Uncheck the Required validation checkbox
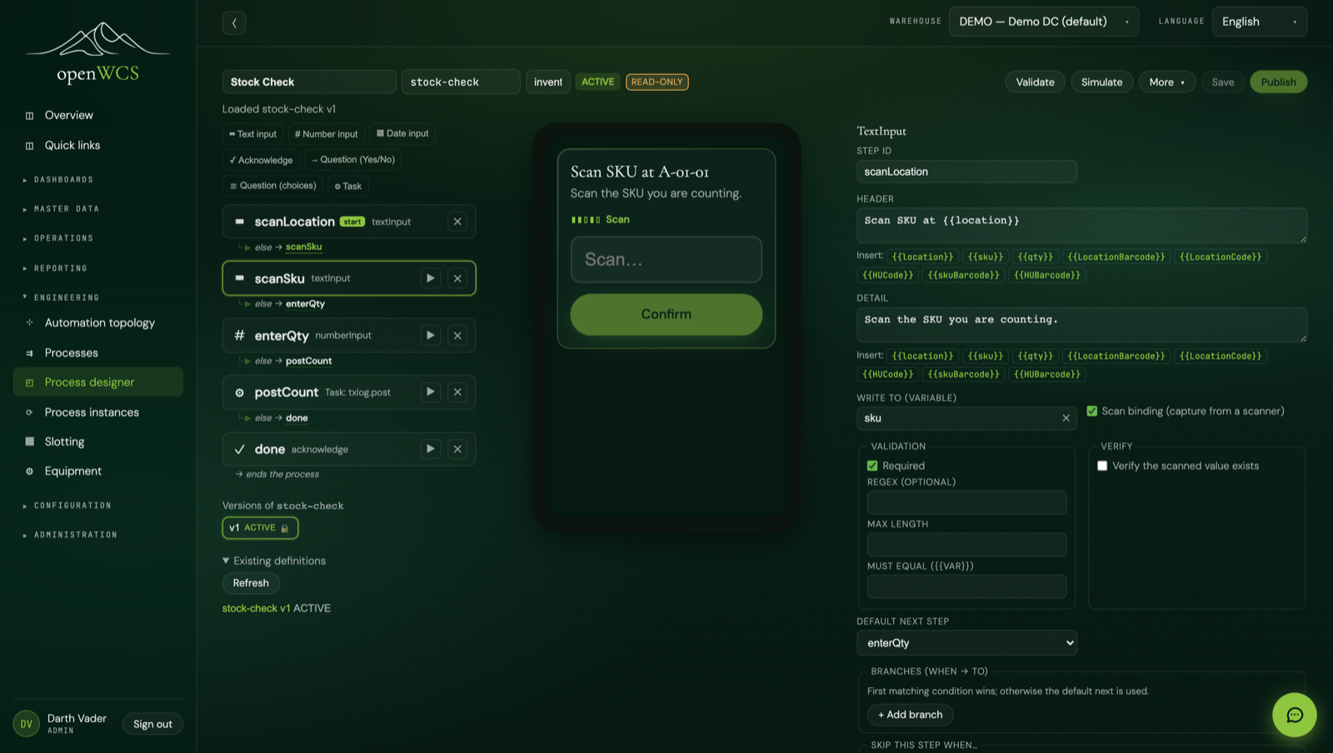This screenshot has height=753, width=1333. click(x=872, y=466)
